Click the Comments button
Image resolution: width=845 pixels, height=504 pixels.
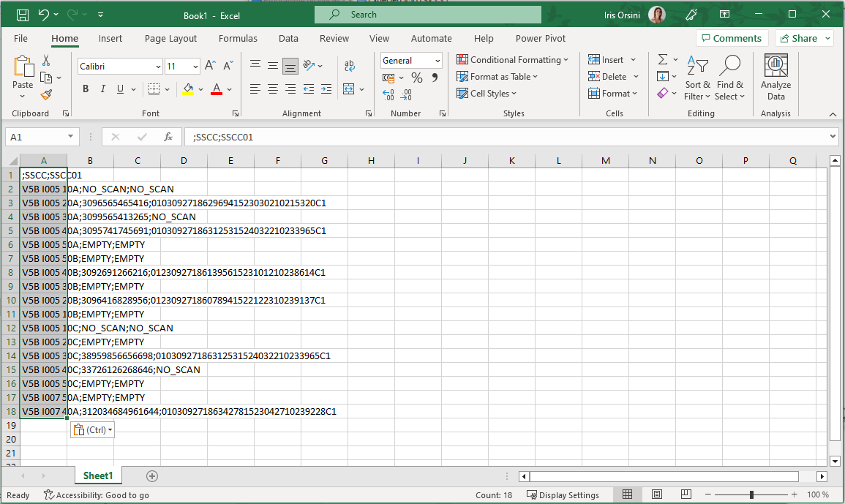pos(732,38)
